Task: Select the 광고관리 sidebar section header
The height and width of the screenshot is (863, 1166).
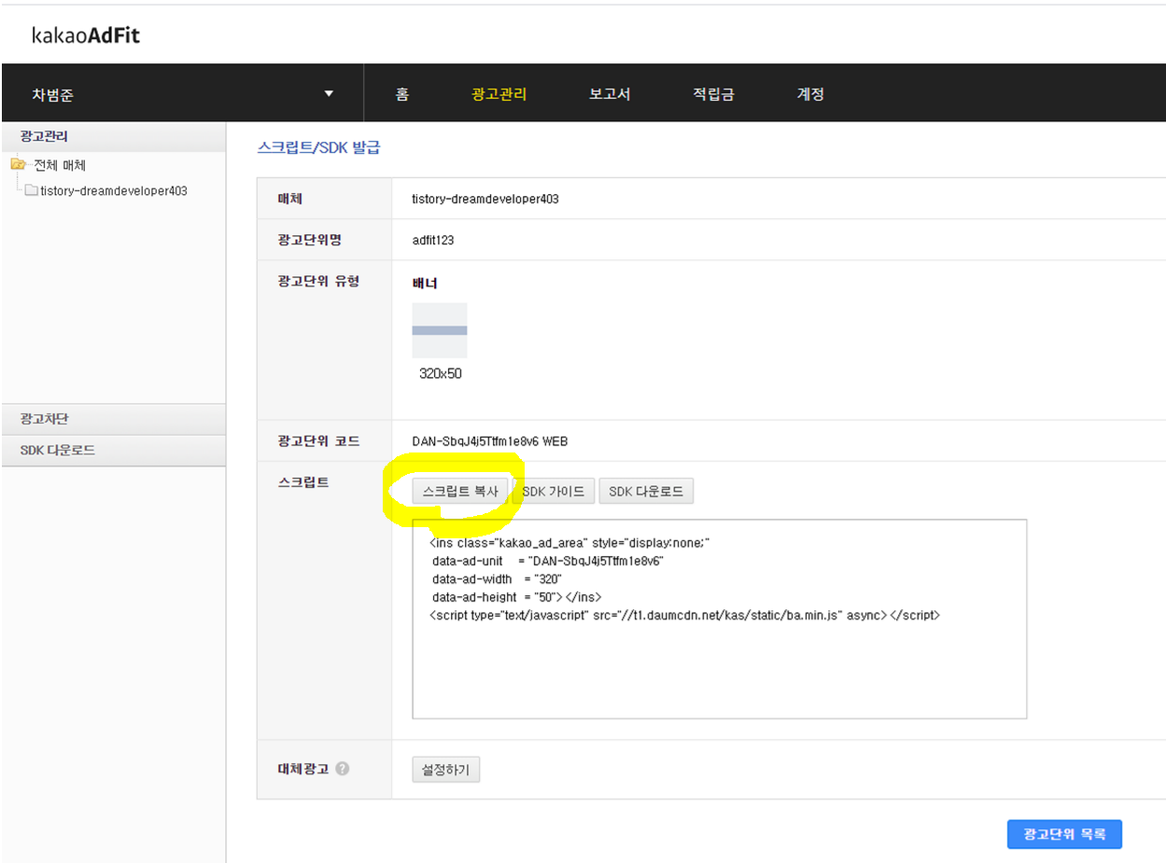Action: point(113,137)
